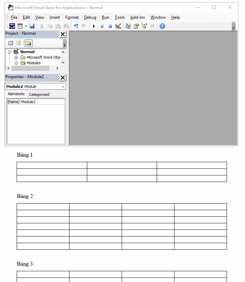Collapse the Normal project tree node

[9, 52]
